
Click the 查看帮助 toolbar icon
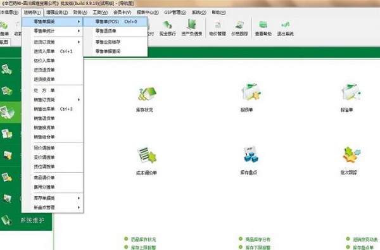(x=263, y=28)
